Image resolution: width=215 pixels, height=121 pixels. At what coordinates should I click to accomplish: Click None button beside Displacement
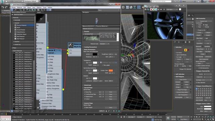click(111, 96)
